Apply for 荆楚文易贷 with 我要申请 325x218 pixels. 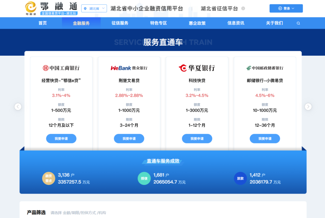(x=129, y=139)
